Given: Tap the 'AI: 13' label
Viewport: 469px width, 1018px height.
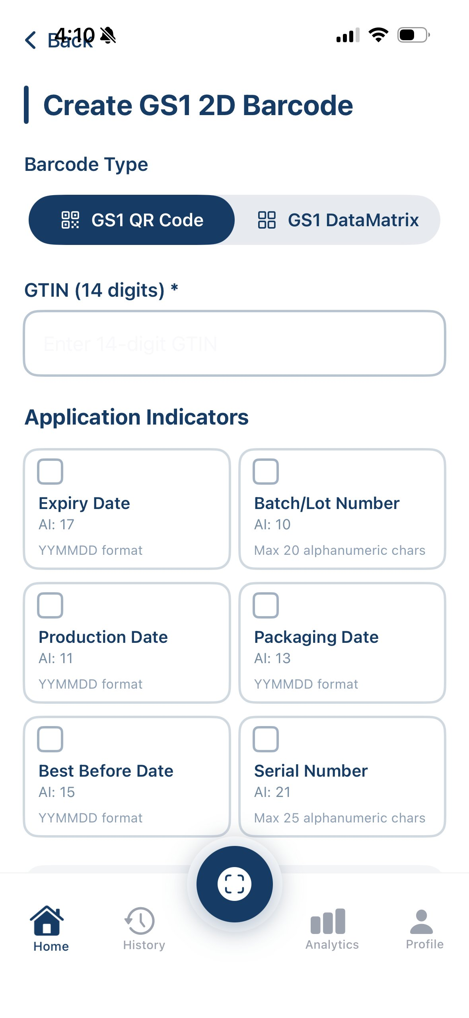Looking at the screenshot, I should point(272,658).
